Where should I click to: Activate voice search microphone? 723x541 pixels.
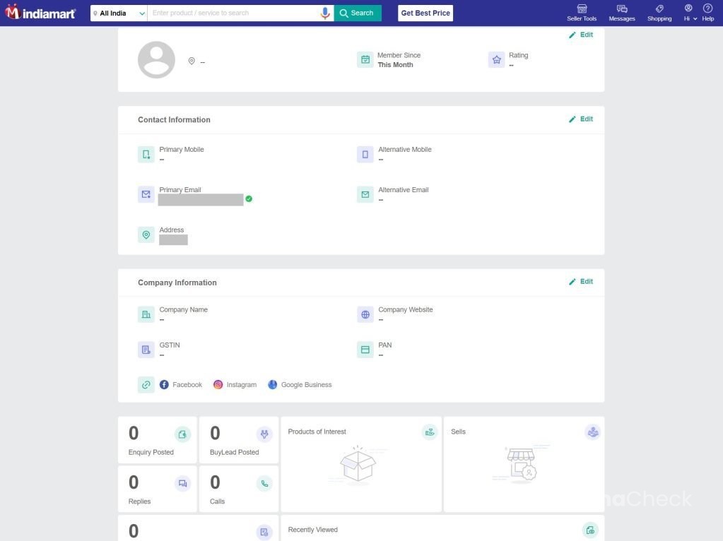coord(325,13)
